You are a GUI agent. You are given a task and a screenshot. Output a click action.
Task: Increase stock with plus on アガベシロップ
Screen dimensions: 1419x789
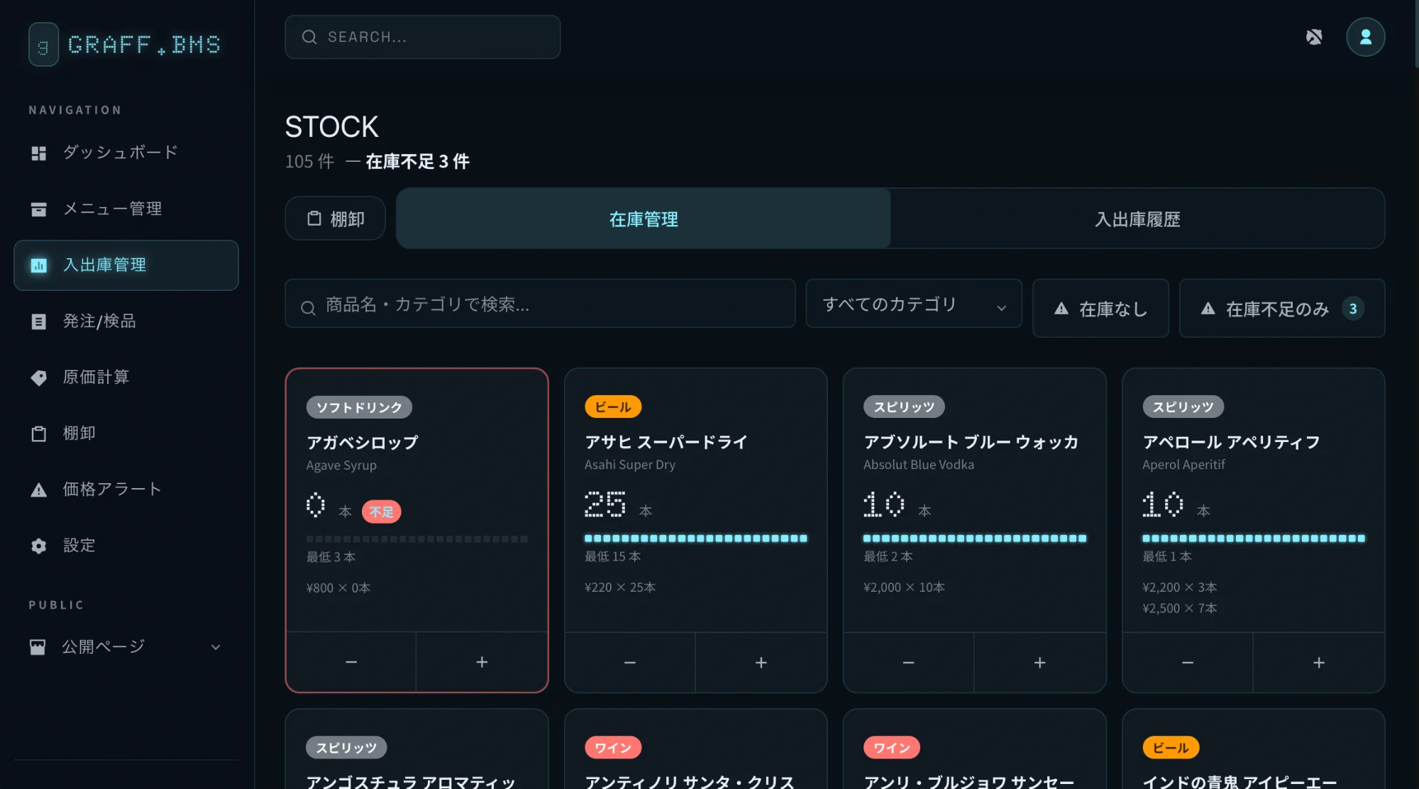(x=482, y=662)
